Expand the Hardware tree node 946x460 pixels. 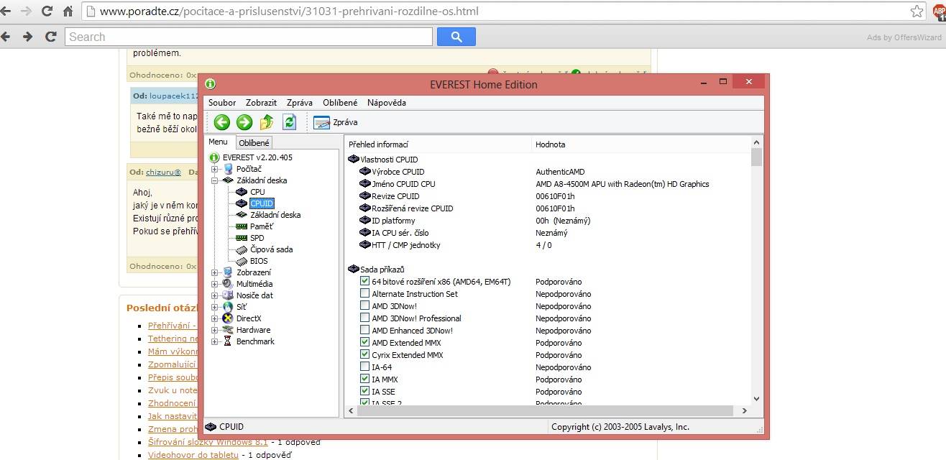pos(214,330)
